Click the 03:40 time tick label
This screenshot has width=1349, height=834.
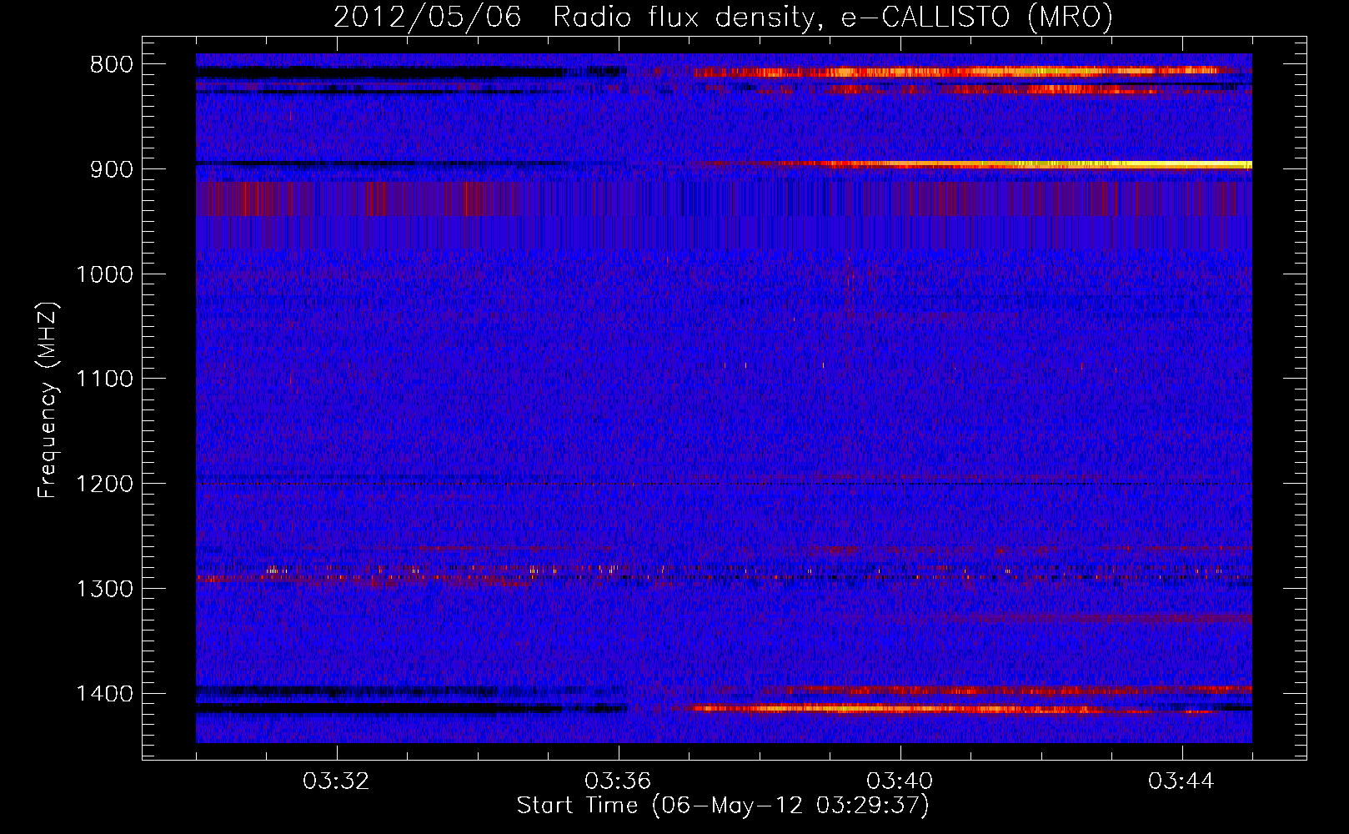click(900, 781)
